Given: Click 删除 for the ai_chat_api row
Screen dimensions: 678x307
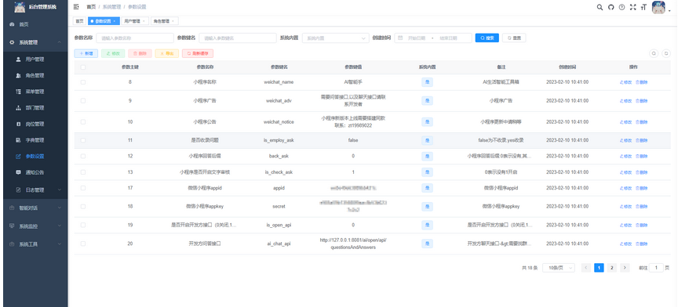Looking at the screenshot, I should click(641, 244).
